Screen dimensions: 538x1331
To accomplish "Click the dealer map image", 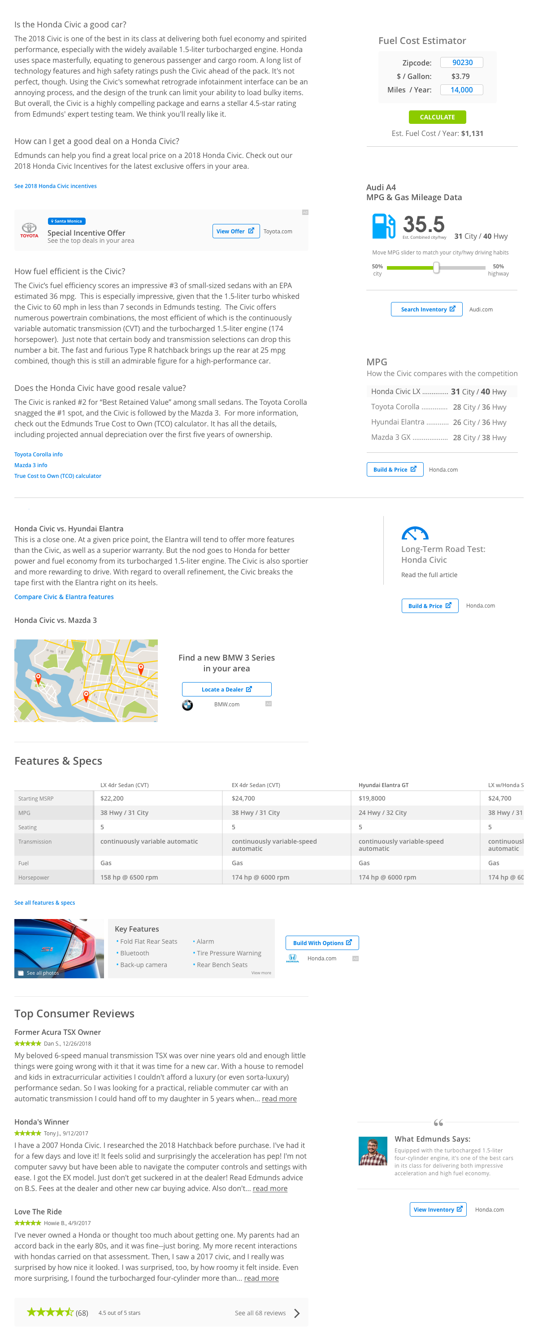I will click(x=86, y=680).
